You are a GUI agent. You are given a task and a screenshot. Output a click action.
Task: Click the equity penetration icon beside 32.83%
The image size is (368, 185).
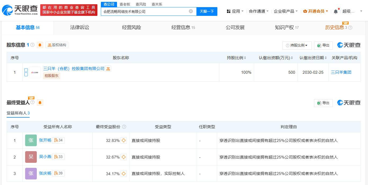tap(124, 140)
